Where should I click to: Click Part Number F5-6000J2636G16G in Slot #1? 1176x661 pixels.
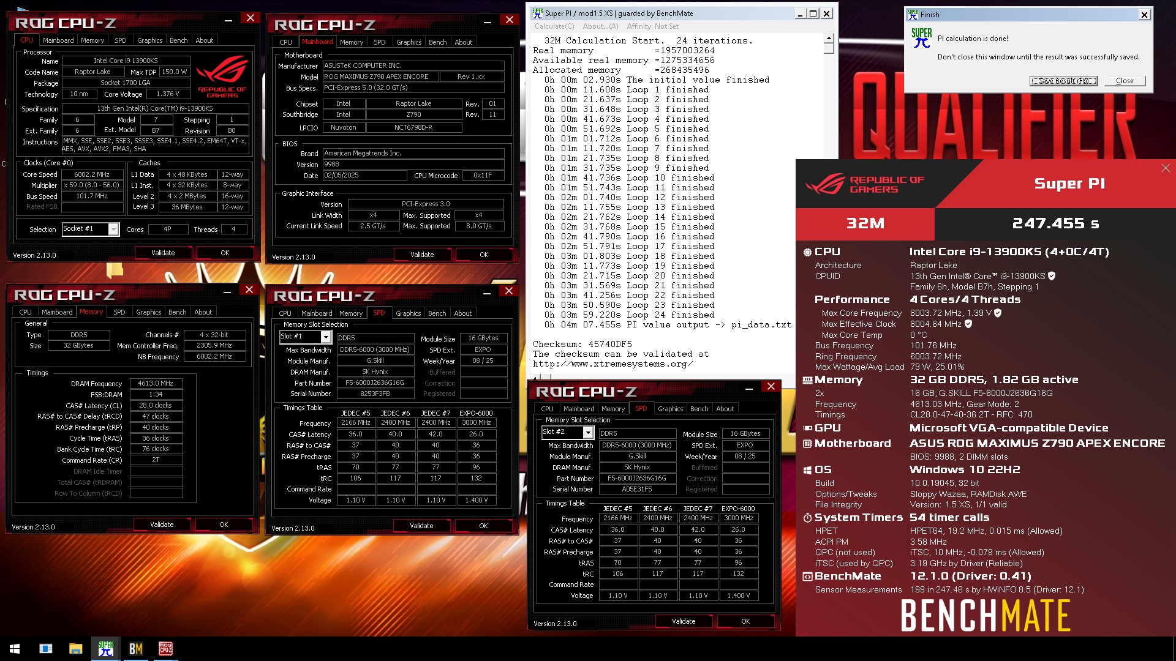click(x=375, y=383)
